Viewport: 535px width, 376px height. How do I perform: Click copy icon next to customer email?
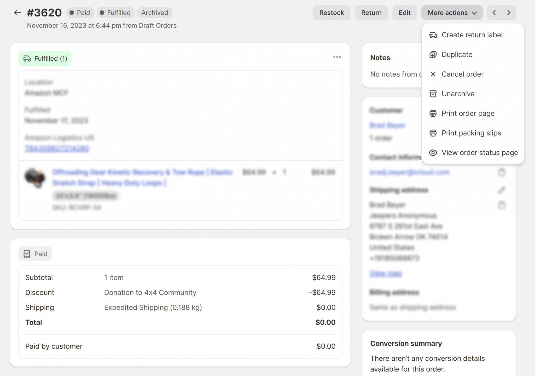pyautogui.click(x=502, y=172)
